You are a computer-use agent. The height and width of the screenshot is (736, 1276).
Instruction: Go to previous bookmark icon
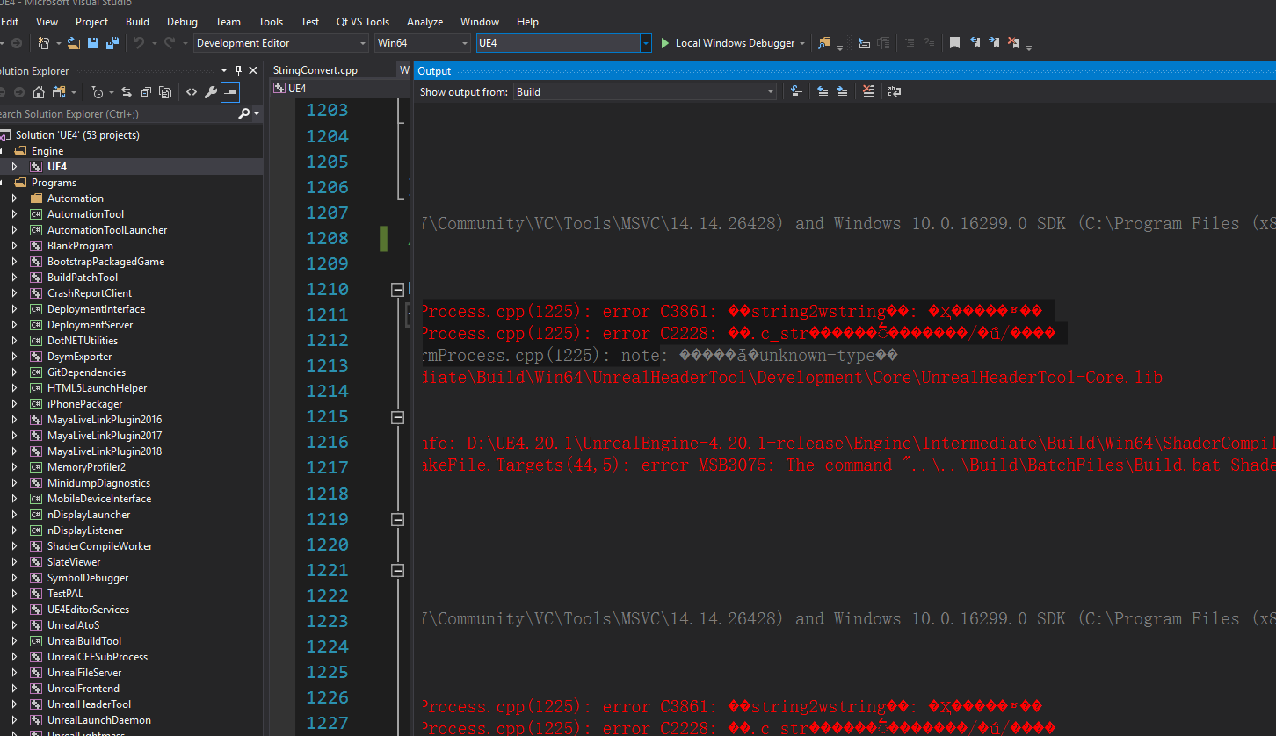pyautogui.click(x=975, y=42)
